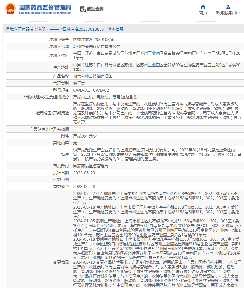Viewport: 244px width, 288px height.
Task: Select 变更情况 label
Action: point(61,262)
